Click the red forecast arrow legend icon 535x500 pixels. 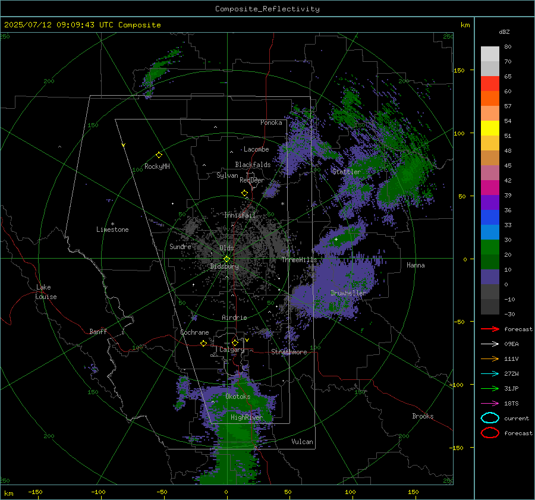[490, 329]
